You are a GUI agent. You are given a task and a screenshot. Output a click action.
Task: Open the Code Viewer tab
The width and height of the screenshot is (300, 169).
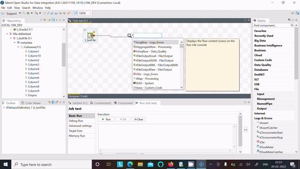[31, 103]
